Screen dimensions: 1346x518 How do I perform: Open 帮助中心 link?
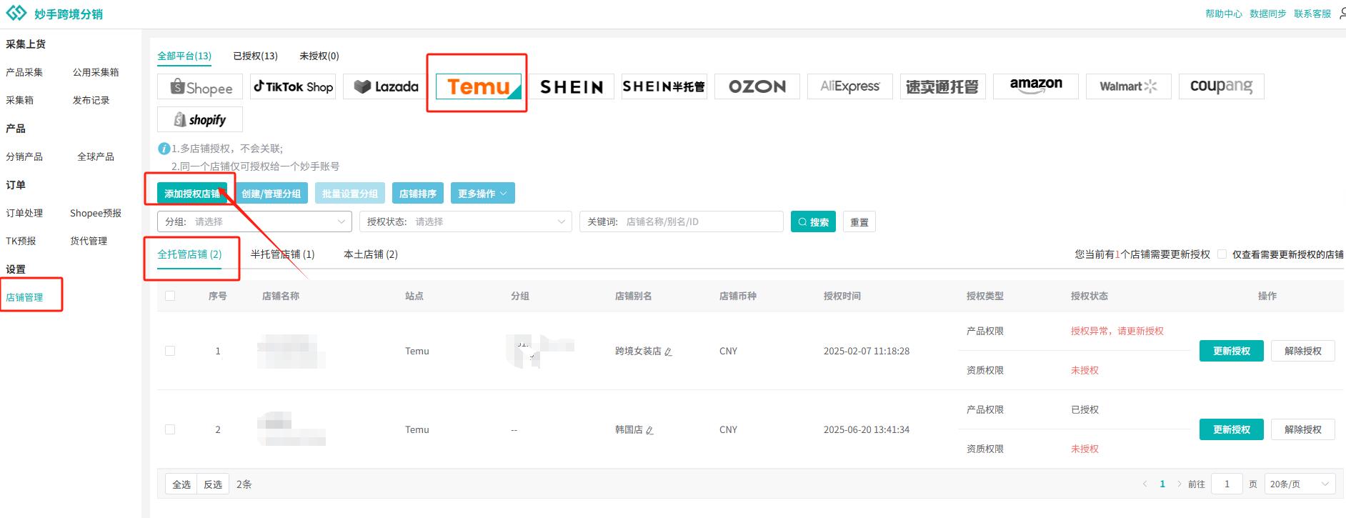(x=1224, y=14)
